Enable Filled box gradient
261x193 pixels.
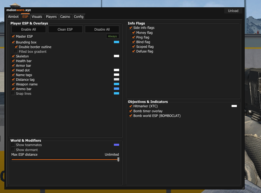coord(16,51)
